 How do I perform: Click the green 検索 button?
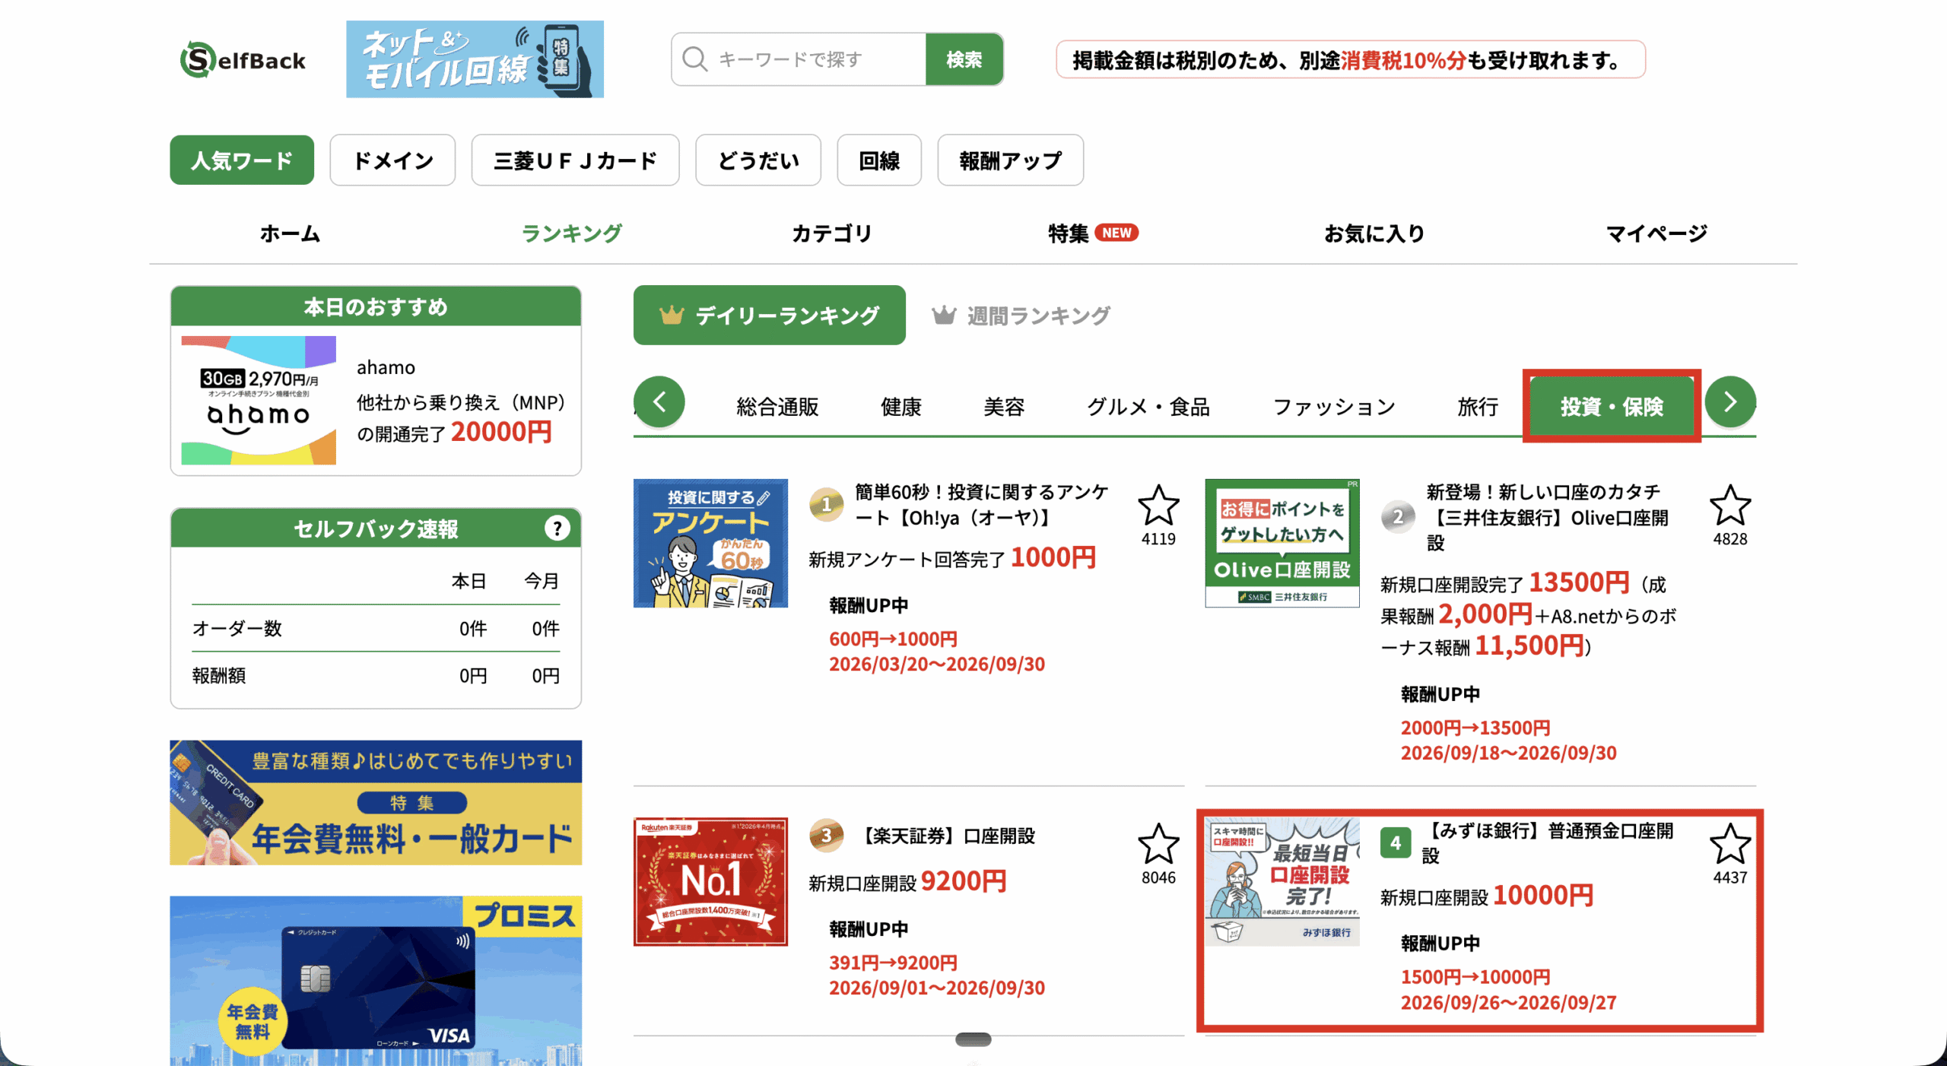(964, 59)
